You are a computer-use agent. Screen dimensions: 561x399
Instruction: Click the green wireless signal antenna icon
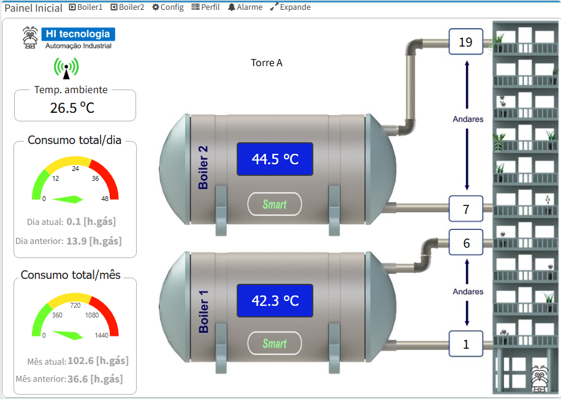pyautogui.click(x=66, y=67)
